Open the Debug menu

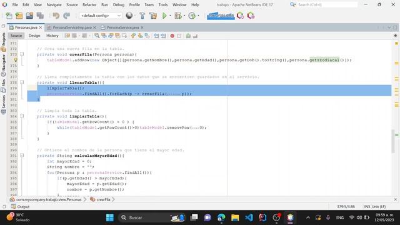tap(119, 4)
